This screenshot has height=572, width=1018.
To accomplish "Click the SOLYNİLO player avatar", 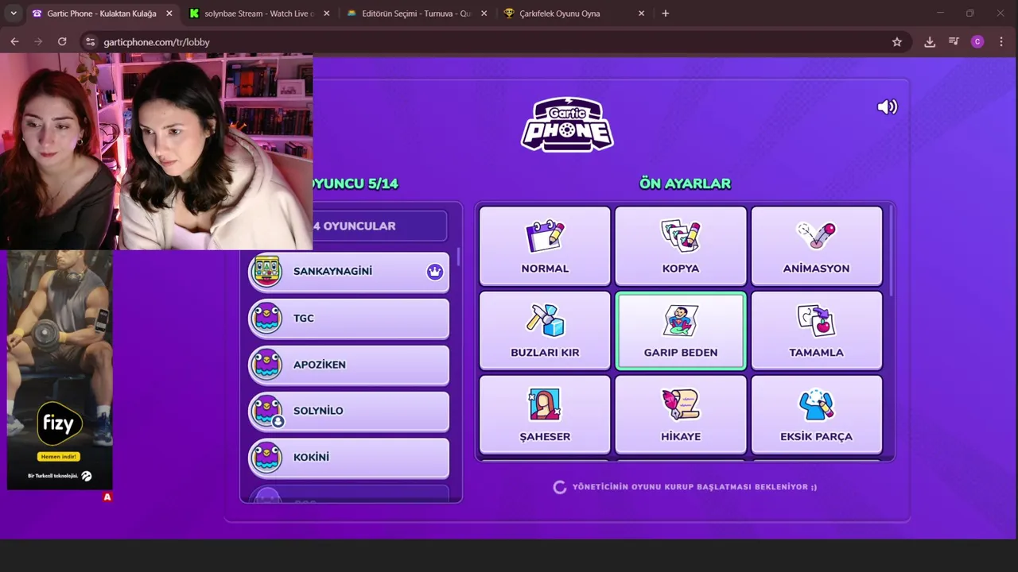I will point(266,411).
